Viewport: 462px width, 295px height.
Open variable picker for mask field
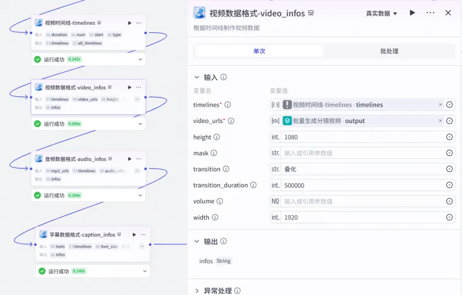(449, 153)
